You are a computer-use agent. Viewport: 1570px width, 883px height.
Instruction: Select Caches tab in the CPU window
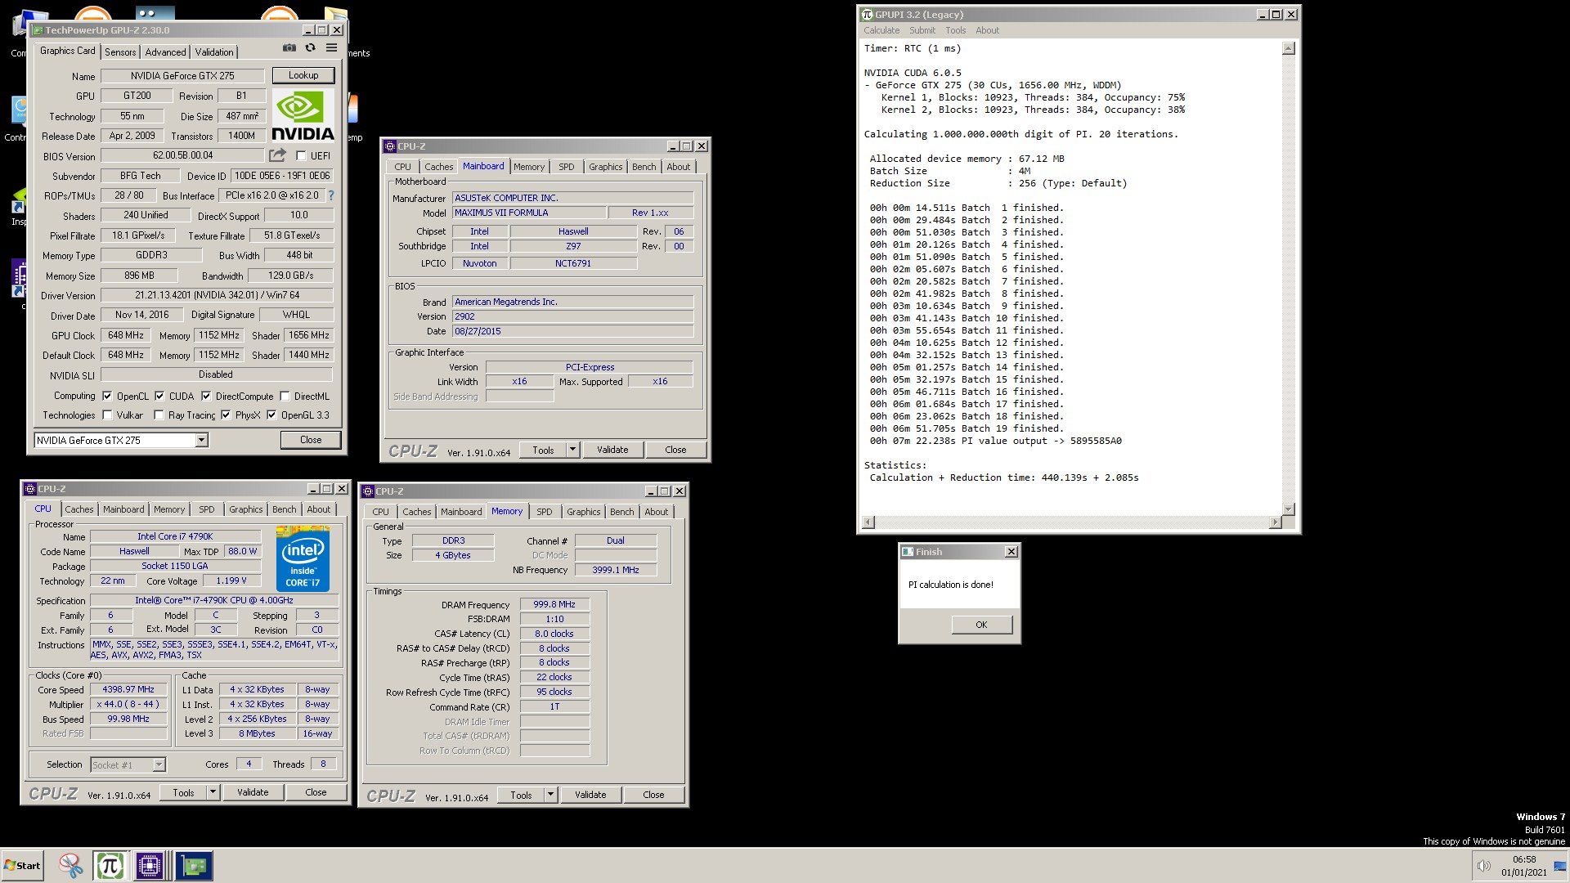[x=79, y=509]
